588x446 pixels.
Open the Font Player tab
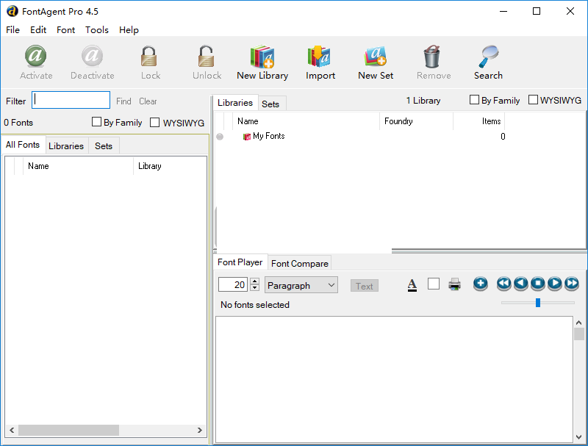(x=240, y=262)
